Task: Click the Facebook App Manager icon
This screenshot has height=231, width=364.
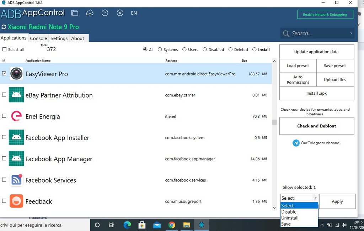Action: point(16,158)
